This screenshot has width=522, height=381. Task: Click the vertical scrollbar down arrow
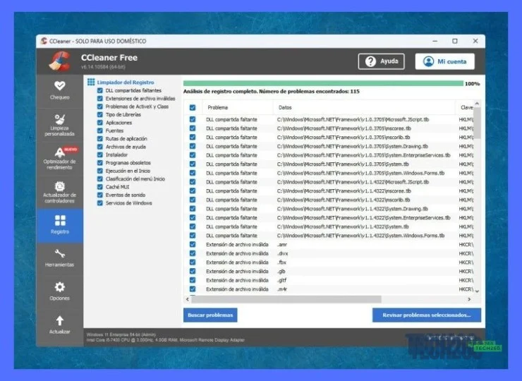click(477, 291)
